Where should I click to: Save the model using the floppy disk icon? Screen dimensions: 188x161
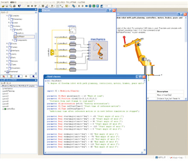pyautogui.click(x=7, y=6)
